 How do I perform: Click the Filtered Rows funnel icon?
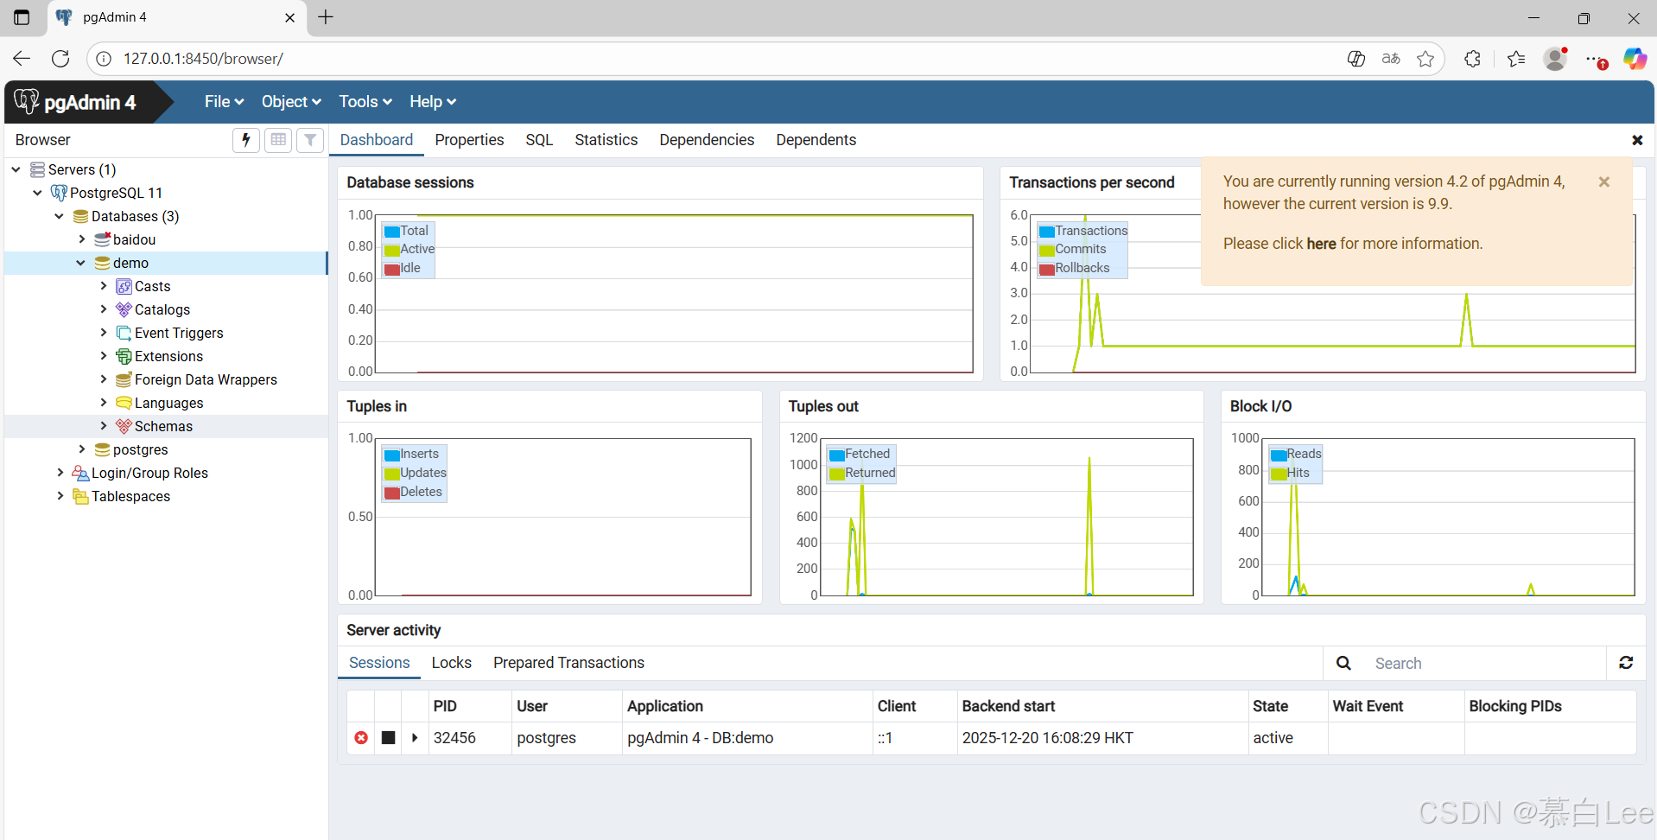[x=310, y=139]
